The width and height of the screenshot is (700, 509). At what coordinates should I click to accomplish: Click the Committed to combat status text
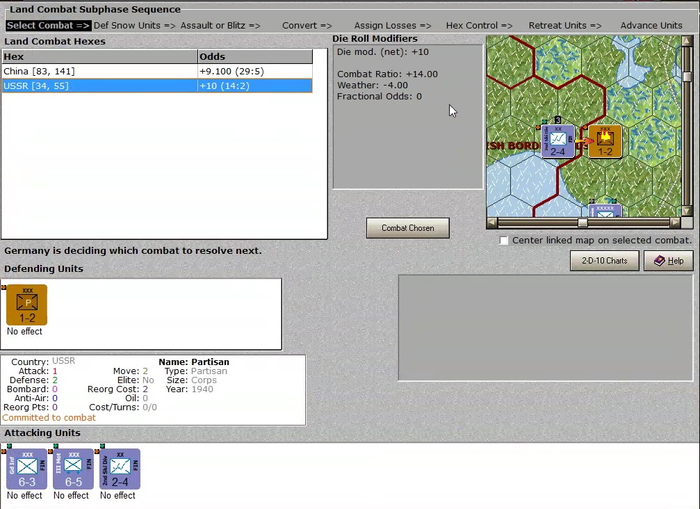point(49,418)
